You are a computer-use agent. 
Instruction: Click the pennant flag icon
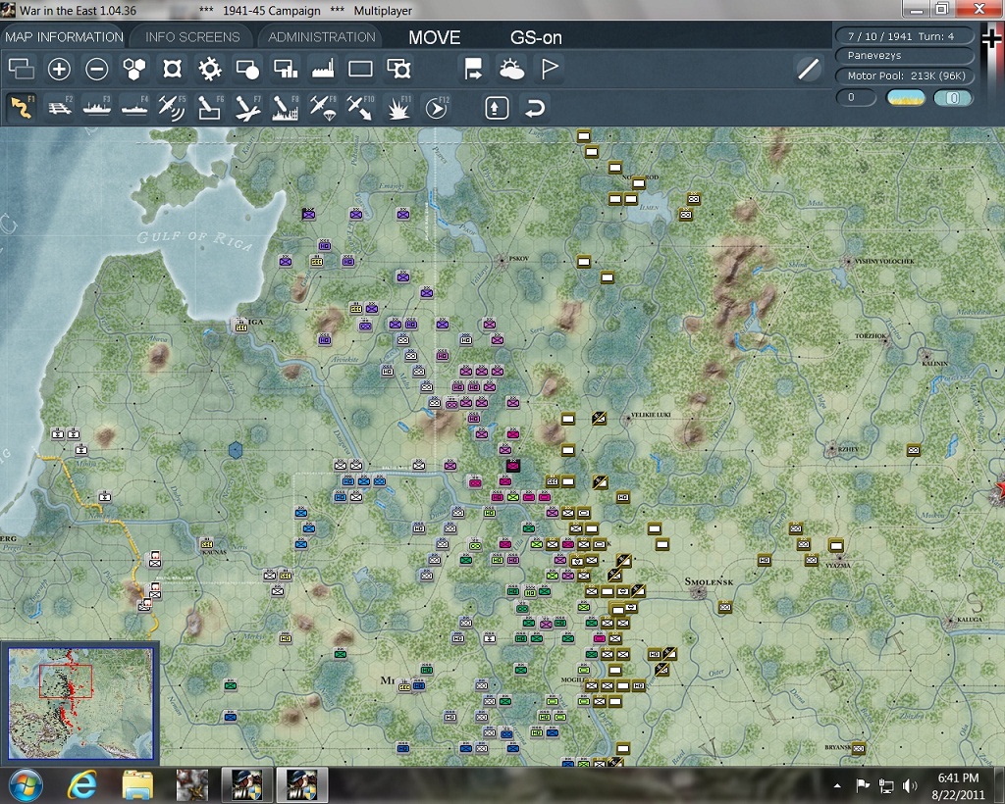pyautogui.click(x=550, y=69)
